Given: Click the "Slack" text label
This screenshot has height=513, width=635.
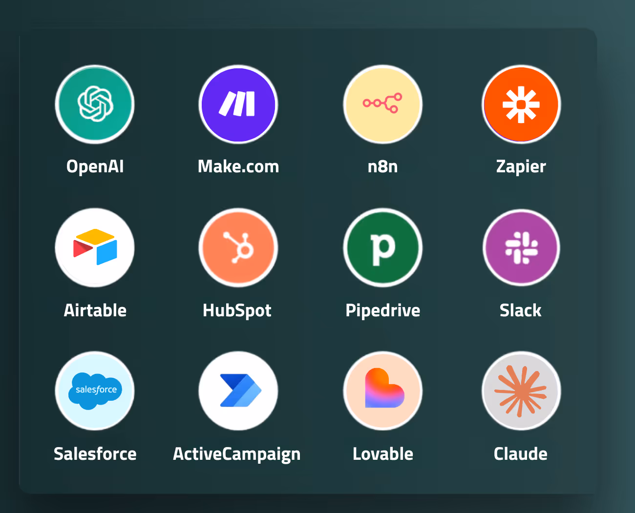Looking at the screenshot, I should point(520,310).
